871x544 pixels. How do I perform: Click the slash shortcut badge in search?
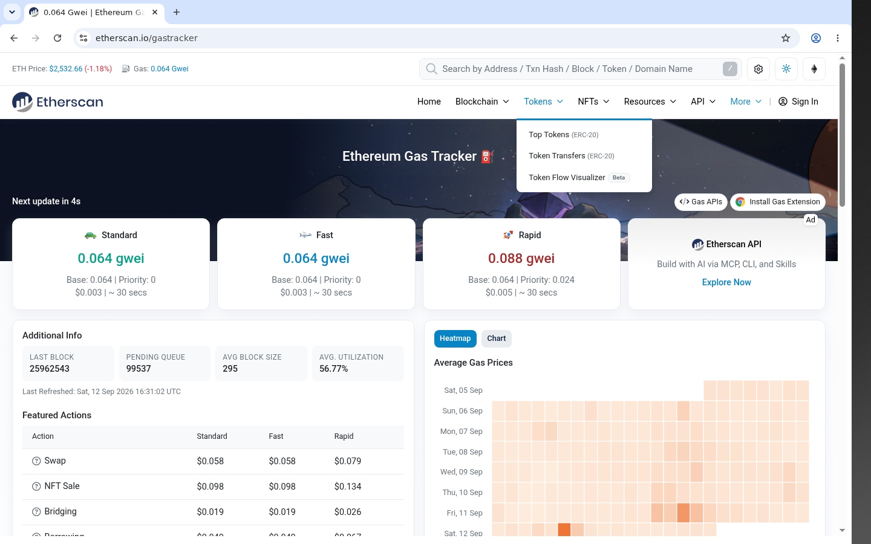click(x=730, y=69)
